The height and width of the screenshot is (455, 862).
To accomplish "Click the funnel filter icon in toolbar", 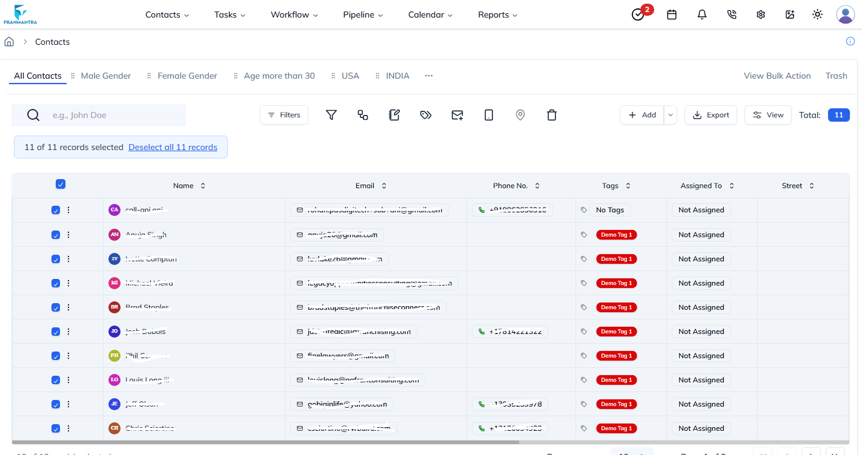I will point(331,115).
